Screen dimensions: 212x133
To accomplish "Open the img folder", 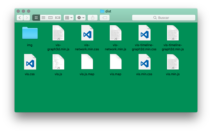I will click(30, 33).
